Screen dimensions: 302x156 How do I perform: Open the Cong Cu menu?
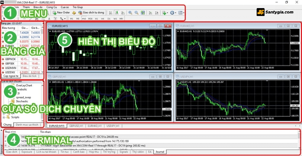51,7
